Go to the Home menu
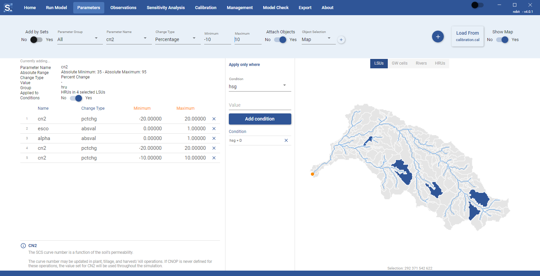 30,7
